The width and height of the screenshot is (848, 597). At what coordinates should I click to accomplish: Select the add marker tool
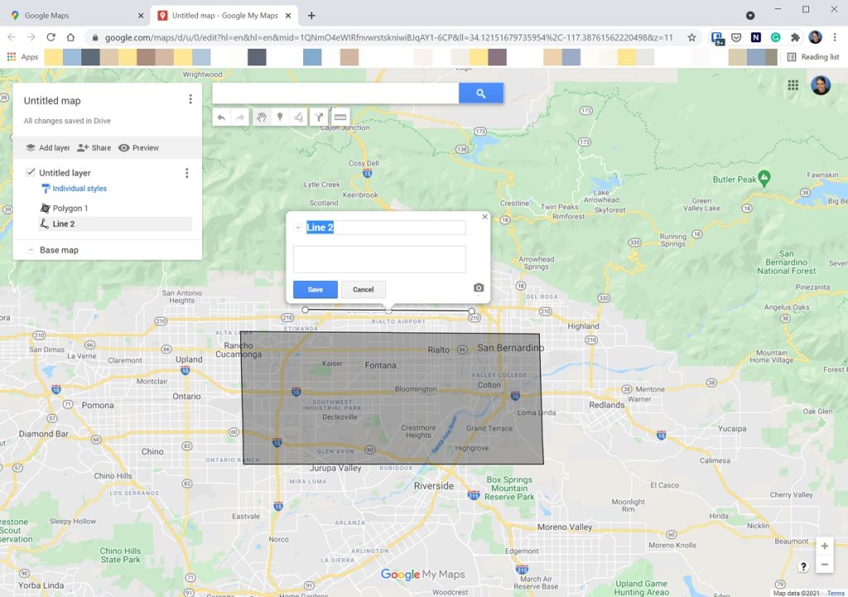[281, 117]
